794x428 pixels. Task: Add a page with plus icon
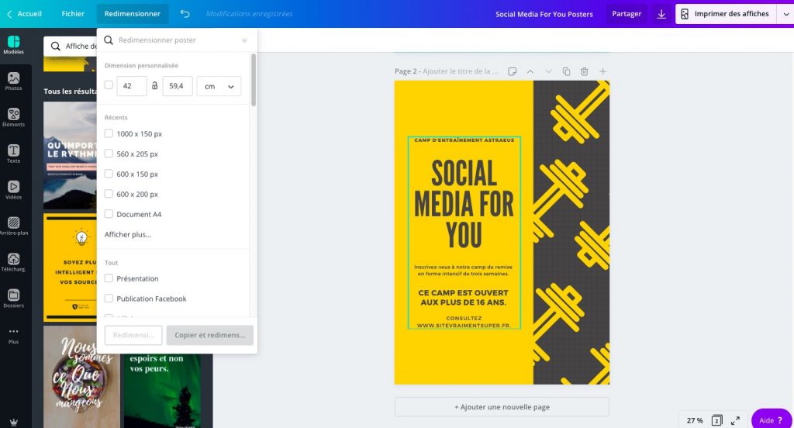(x=602, y=71)
